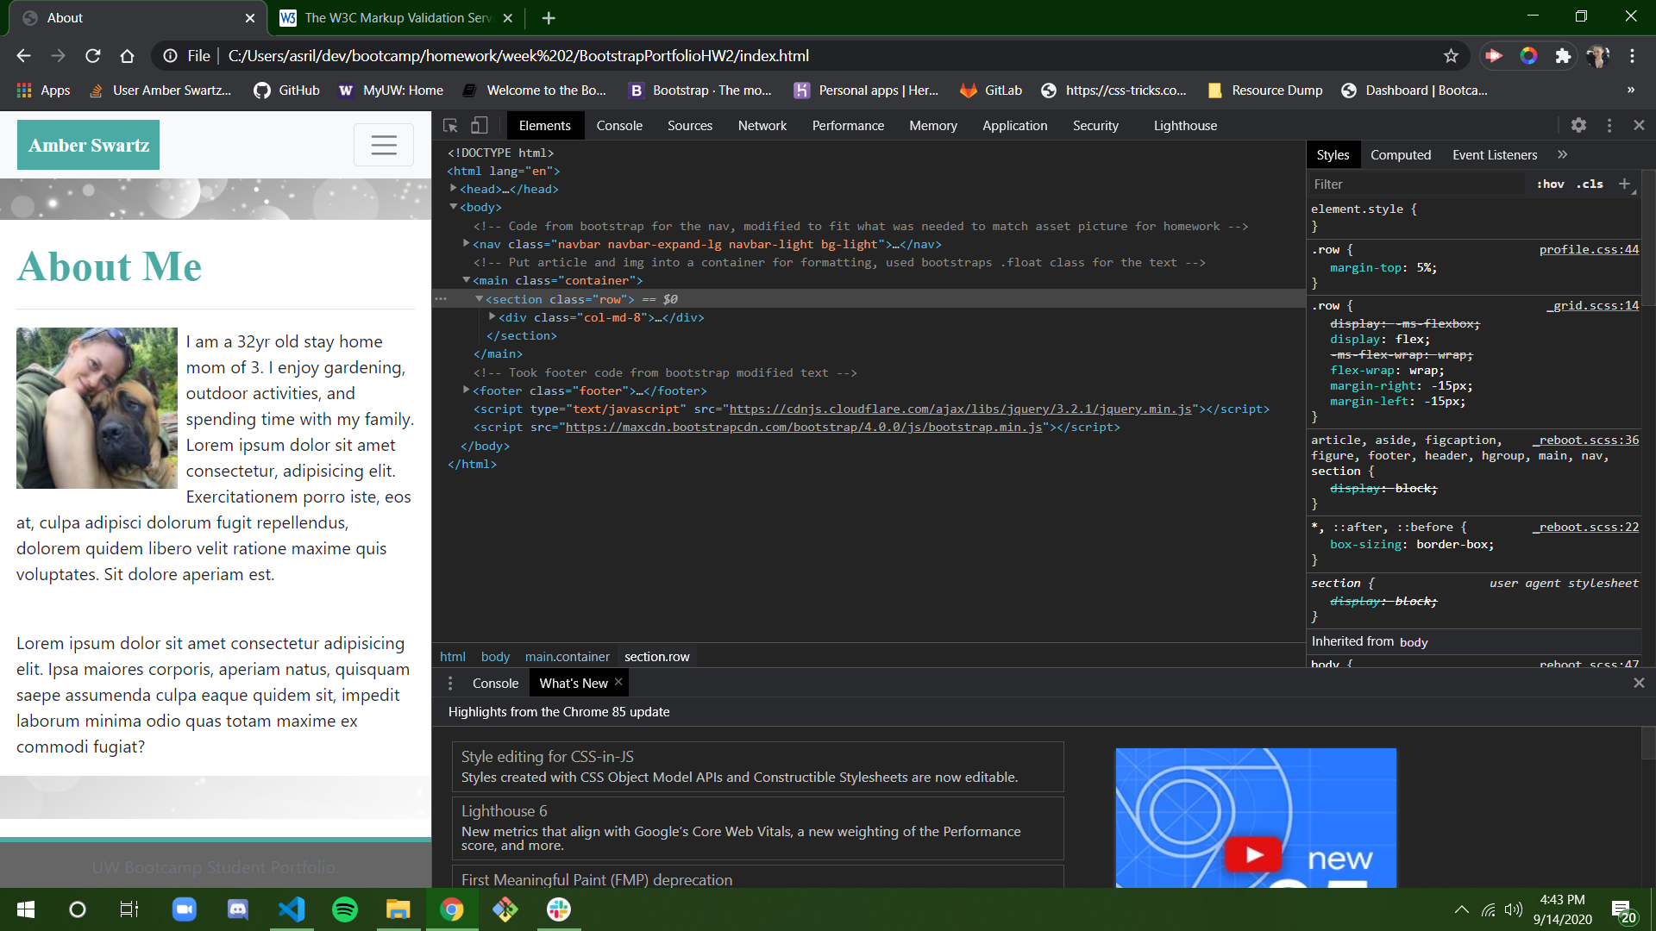Collapse the body element node
Screen dimensions: 1656x931
pyautogui.click(x=455, y=207)
